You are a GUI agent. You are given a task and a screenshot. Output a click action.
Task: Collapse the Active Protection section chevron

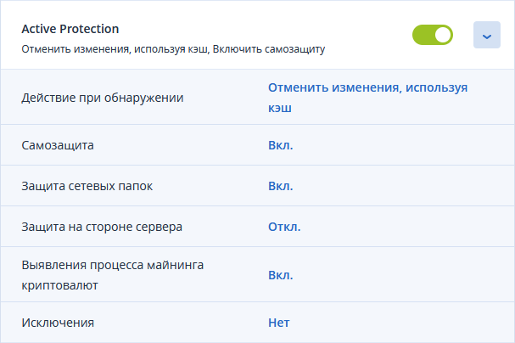click(x=486, y=37)
